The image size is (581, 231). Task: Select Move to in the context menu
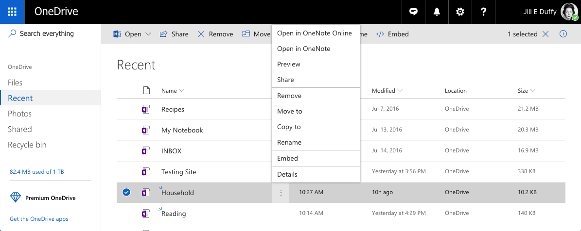(x=316, y=111)
